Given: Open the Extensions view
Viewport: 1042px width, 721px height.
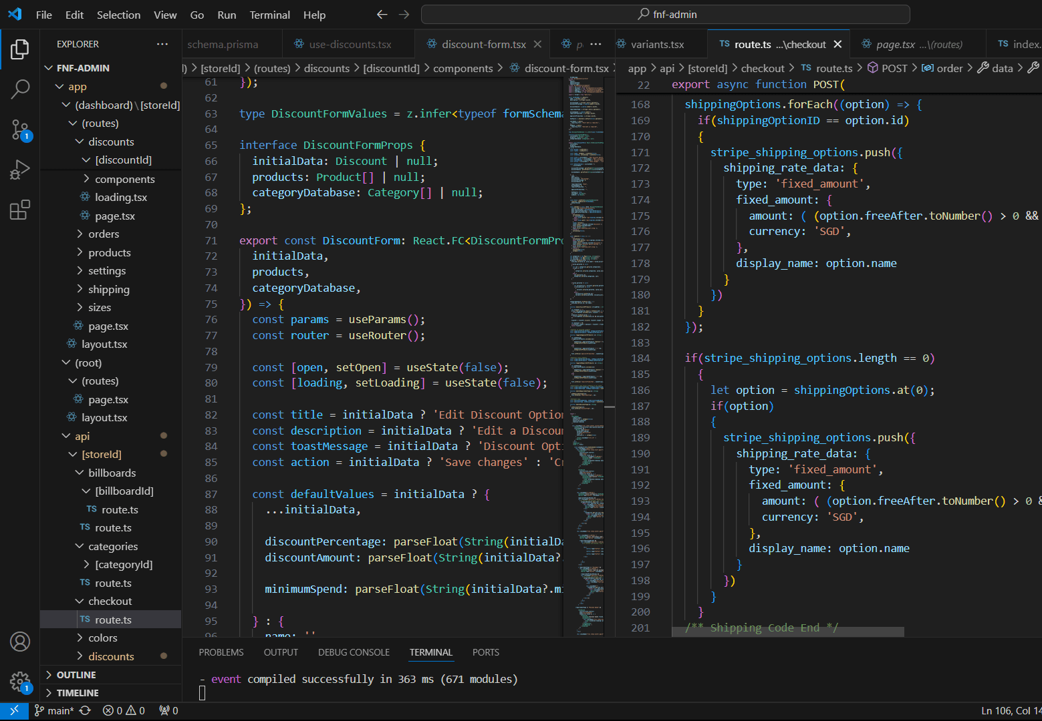Looking at the screenshot, I should [20, 210].
